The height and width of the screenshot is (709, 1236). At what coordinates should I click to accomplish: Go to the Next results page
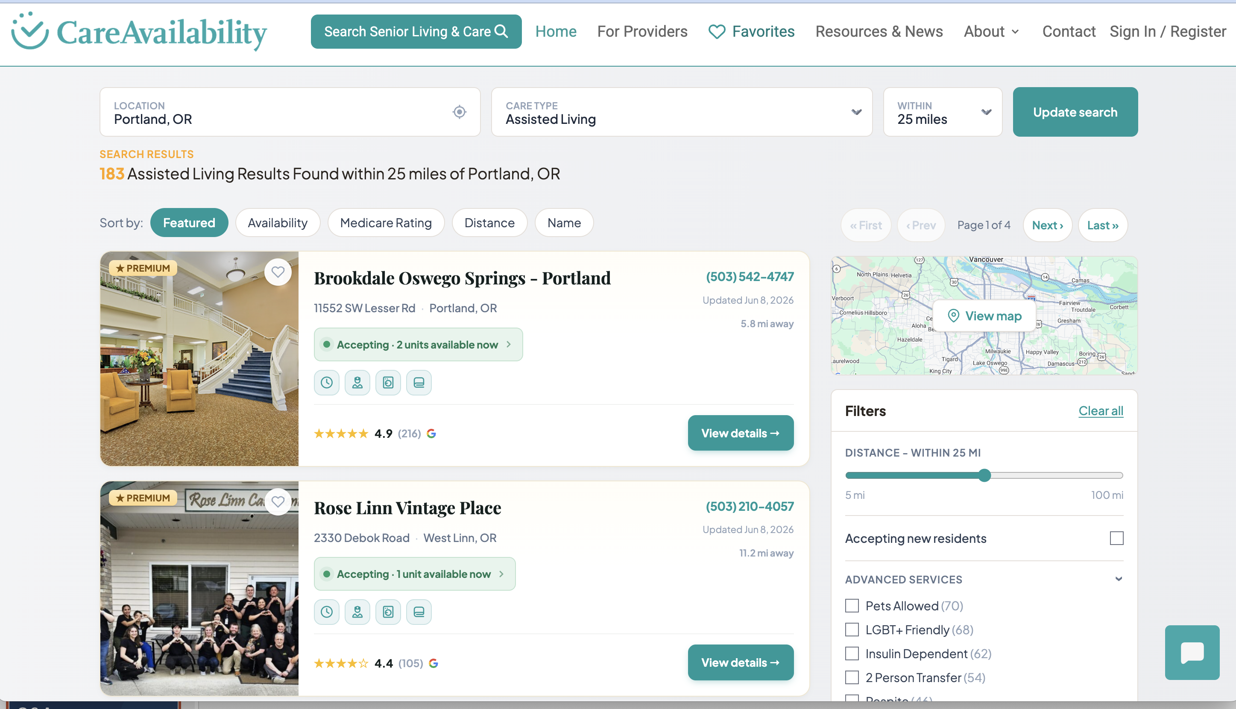pos(1048,225)
